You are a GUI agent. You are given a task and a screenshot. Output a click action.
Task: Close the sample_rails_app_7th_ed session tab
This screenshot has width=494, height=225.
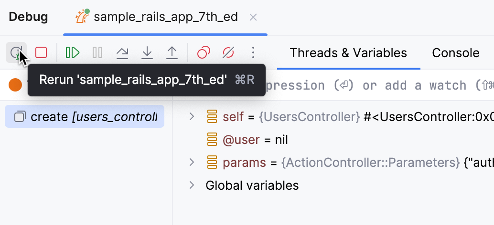pos(254,17)
